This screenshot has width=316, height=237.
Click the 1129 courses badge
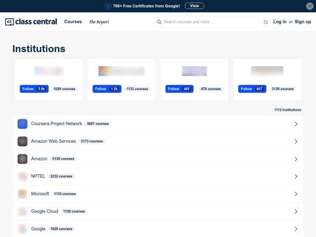pyautogui.click(x=74, y=211)
